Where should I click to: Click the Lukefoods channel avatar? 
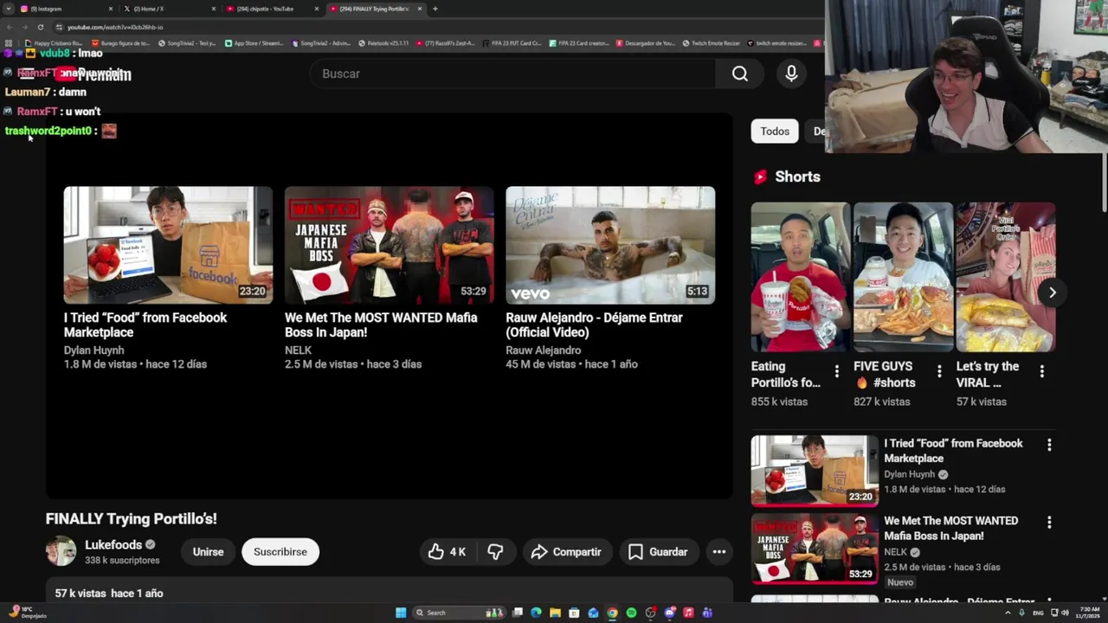pos(61,551)
